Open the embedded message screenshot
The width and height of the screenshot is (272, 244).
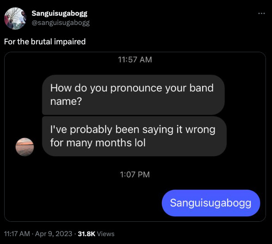[x=135, y=137]
